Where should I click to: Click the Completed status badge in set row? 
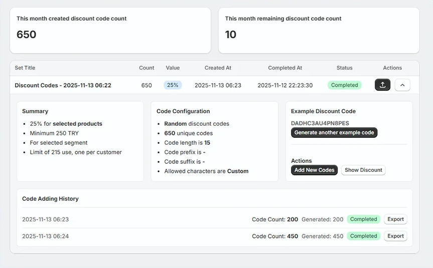pyautogui.click(x=344, y=85)
